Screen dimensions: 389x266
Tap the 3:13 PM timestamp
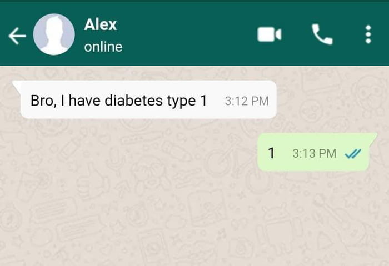click(x=315, y=153)
